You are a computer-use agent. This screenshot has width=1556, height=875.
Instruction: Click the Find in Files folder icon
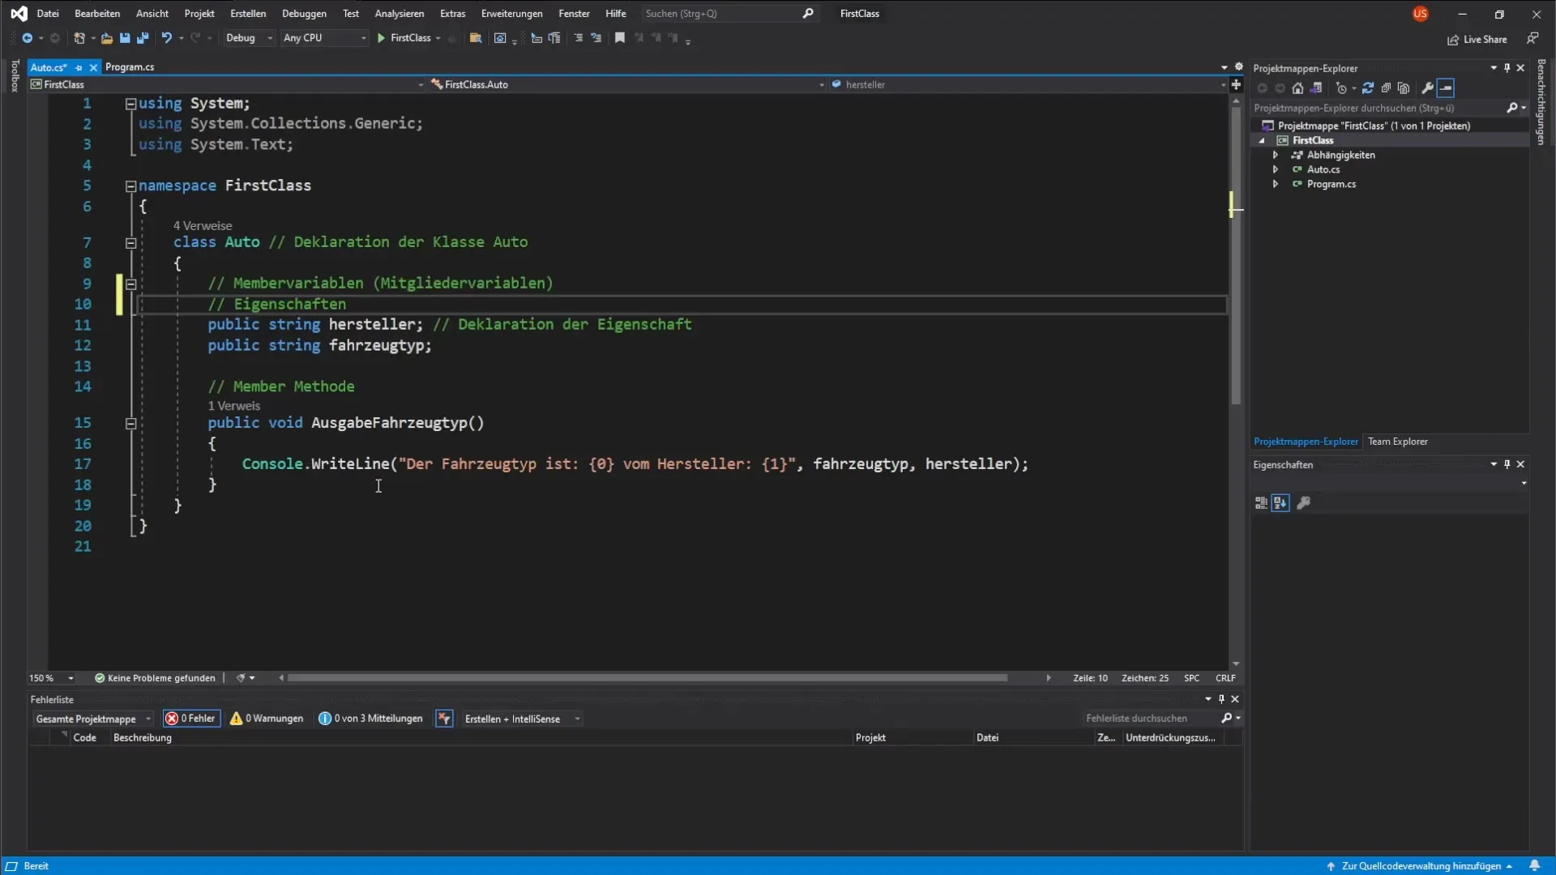pos(476,38)
